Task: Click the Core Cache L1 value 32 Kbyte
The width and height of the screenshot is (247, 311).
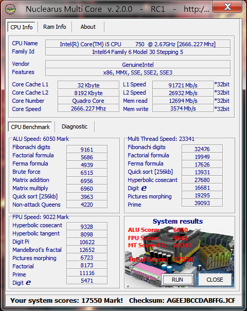Action: point(89,85)
